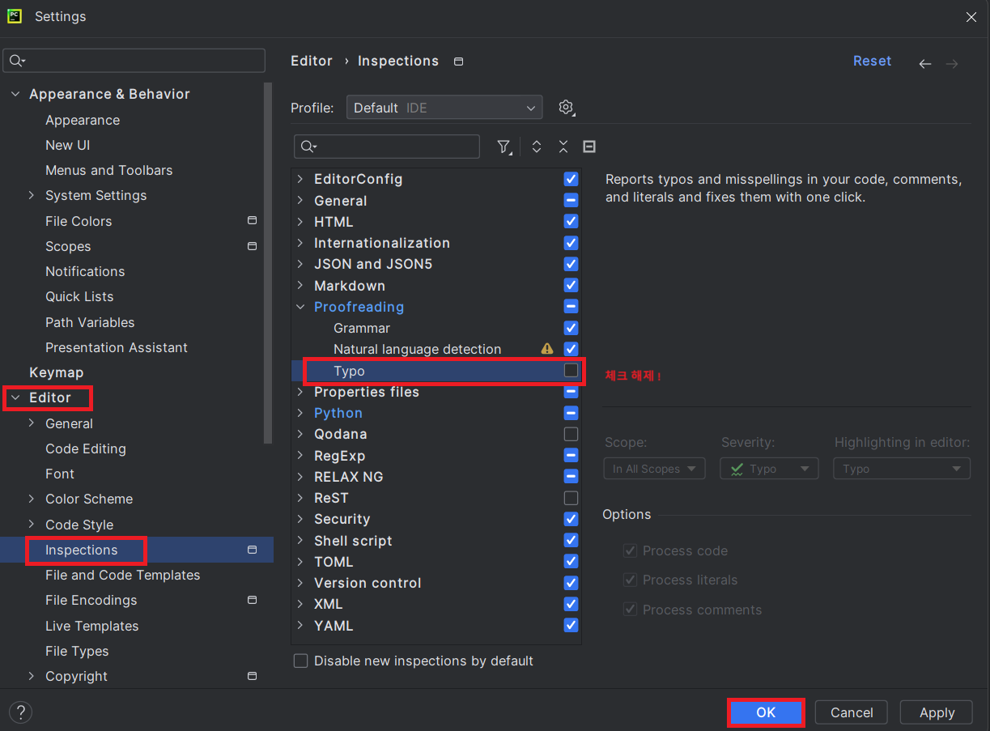Screen dimensions: 990x731
Task: Reset to empty inspections square icon
Action: pos(589,147)
